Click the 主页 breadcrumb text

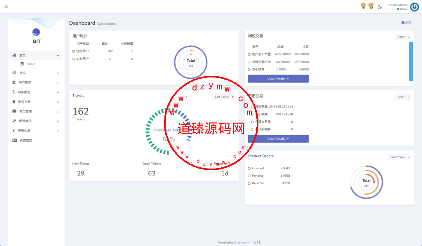tap(408, 23)
